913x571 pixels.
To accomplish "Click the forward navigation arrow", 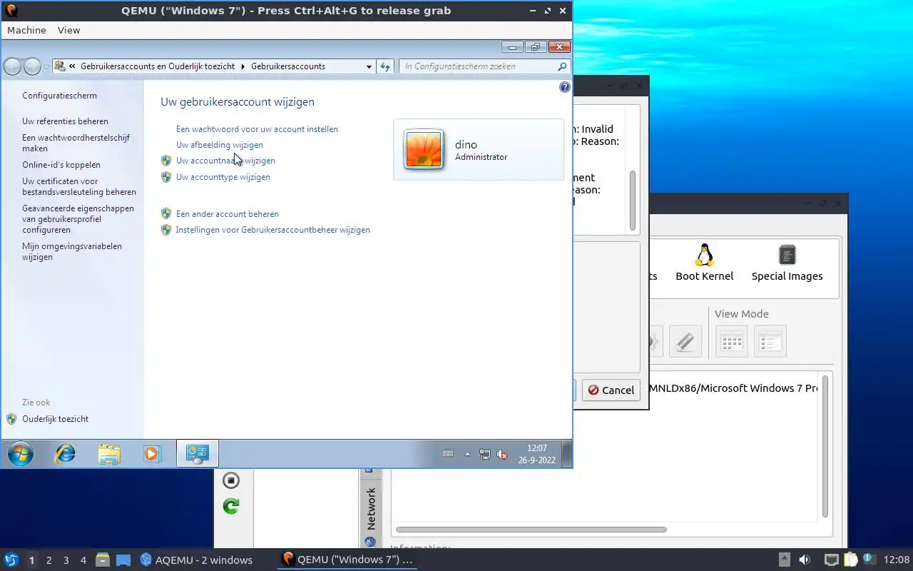I will click(x=33, y=66).
